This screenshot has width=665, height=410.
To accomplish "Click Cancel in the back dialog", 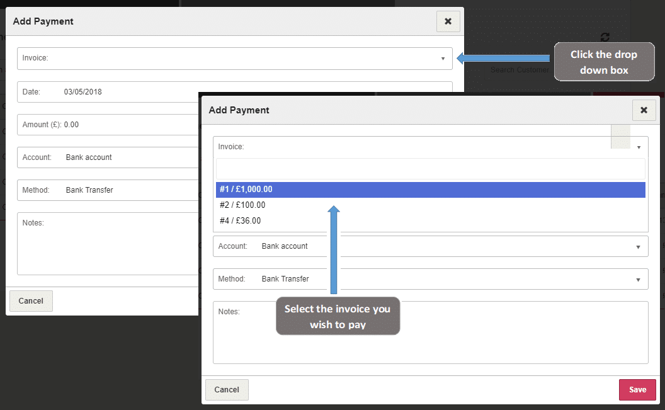I will 31,301.
